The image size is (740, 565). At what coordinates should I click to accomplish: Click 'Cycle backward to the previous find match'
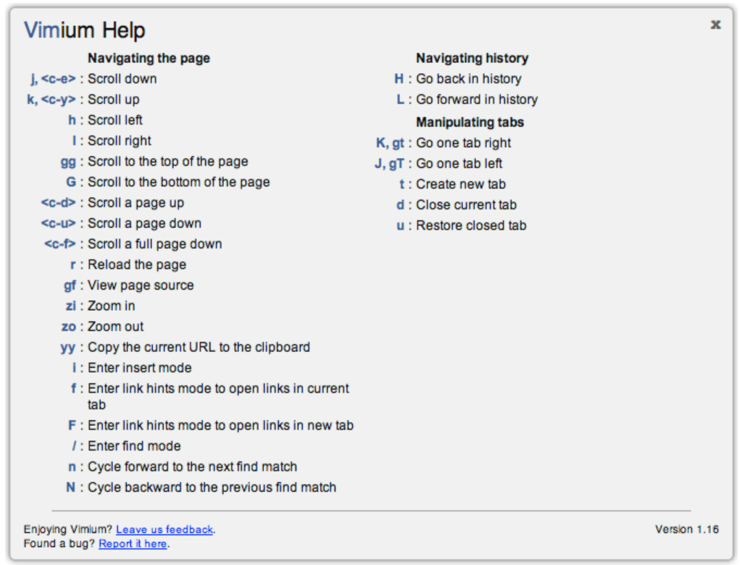(212, 487)
